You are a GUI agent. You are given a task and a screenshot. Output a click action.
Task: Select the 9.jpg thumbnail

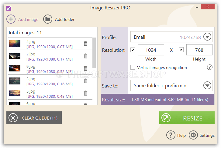point(15,68)
